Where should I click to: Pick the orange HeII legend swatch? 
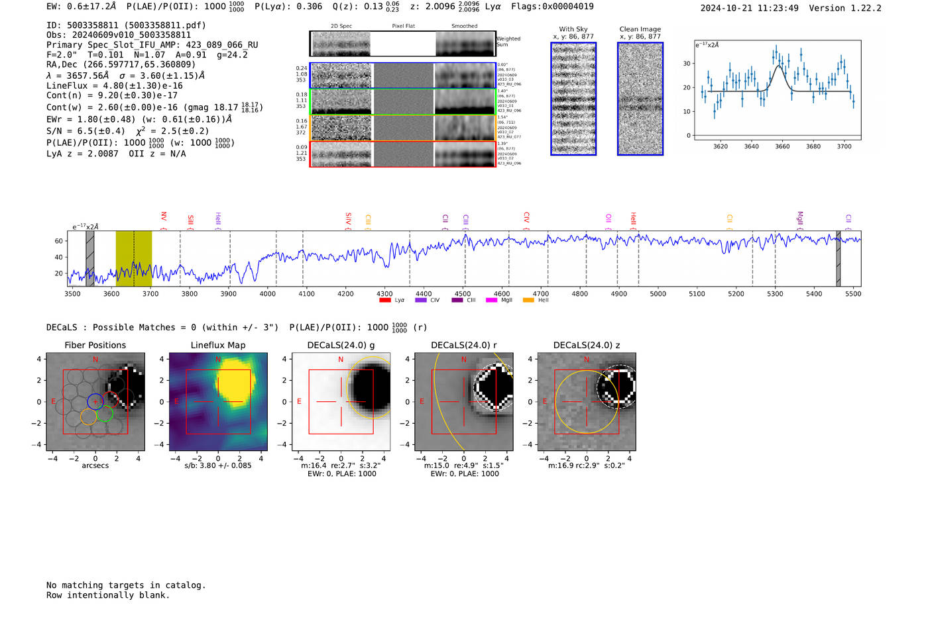[528, 300]
